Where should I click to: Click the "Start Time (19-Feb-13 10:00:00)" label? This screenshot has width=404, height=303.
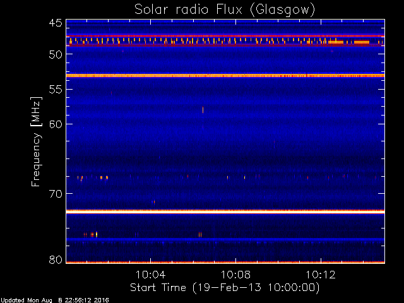(225, 288)
